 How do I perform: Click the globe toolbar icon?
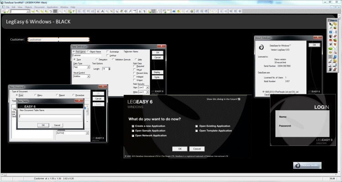coord(192,11)
